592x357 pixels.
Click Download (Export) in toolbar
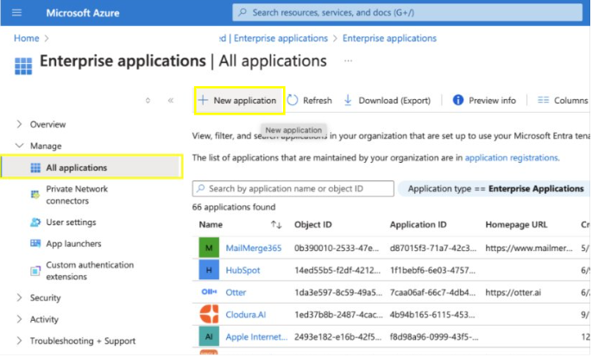pos(387,101)
